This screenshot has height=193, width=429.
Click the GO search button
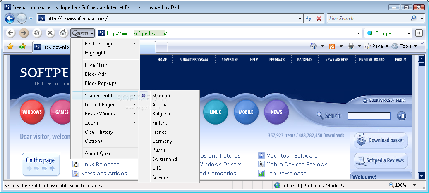point(401,116)
